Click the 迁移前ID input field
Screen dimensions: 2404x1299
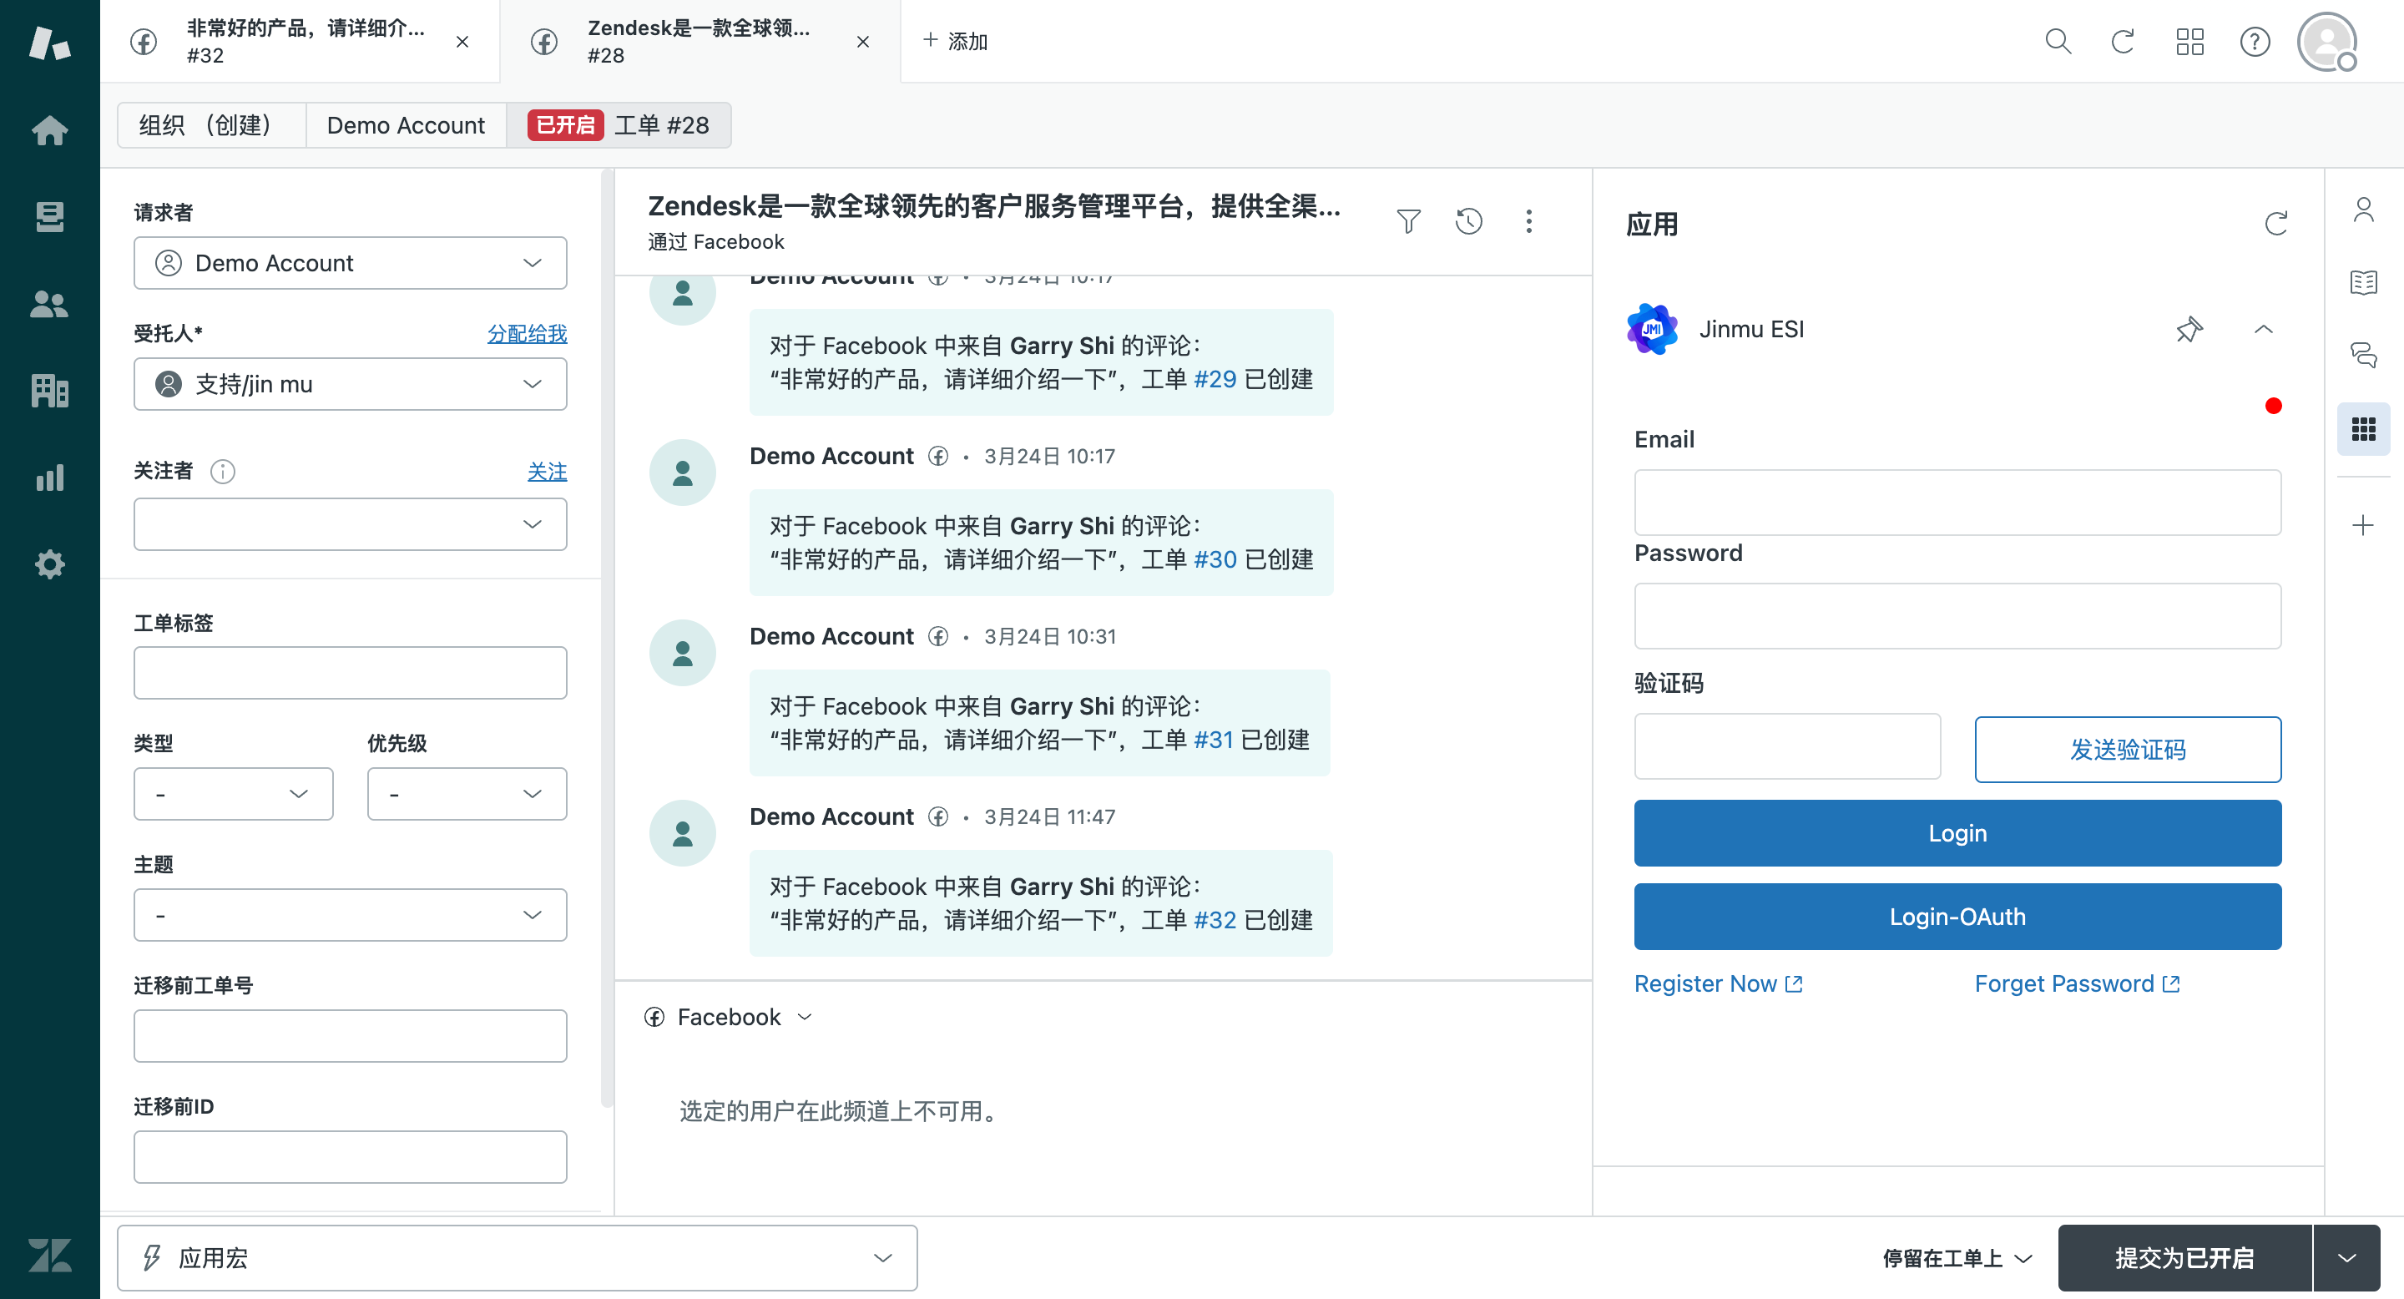tap(350, 1157)
